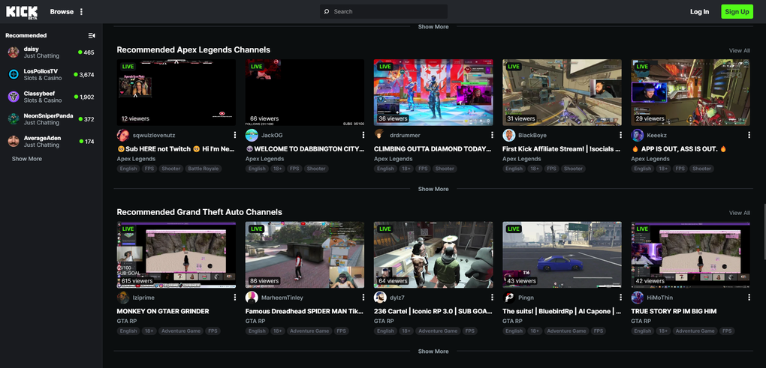Expand Show More under Grand Theft Auto
766x368 pixels.
433,352
